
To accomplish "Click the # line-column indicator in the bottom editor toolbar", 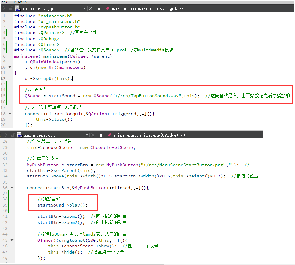I will (x=101, y=135).
